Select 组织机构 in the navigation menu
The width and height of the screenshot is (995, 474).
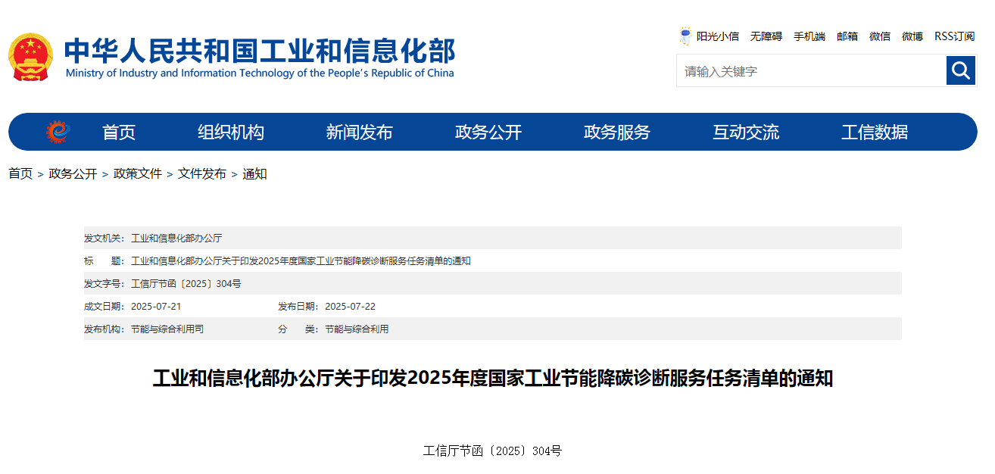point(231,131)
